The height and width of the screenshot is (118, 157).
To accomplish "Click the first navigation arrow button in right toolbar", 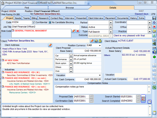I will click(x=154, y=65).
